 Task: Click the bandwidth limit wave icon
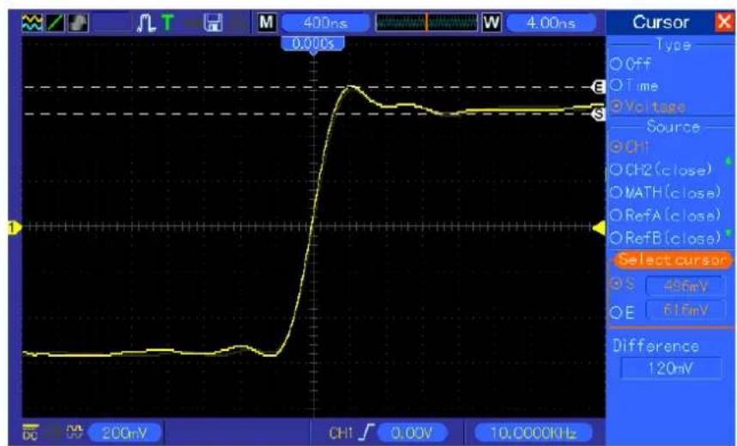click(75, 431)
